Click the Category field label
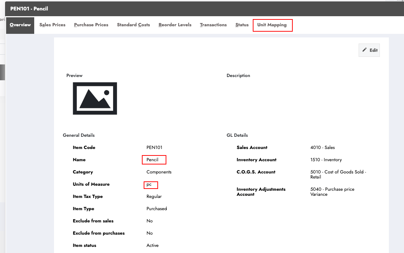The width and height of the screenshot is (404, 253). [83, 172]
